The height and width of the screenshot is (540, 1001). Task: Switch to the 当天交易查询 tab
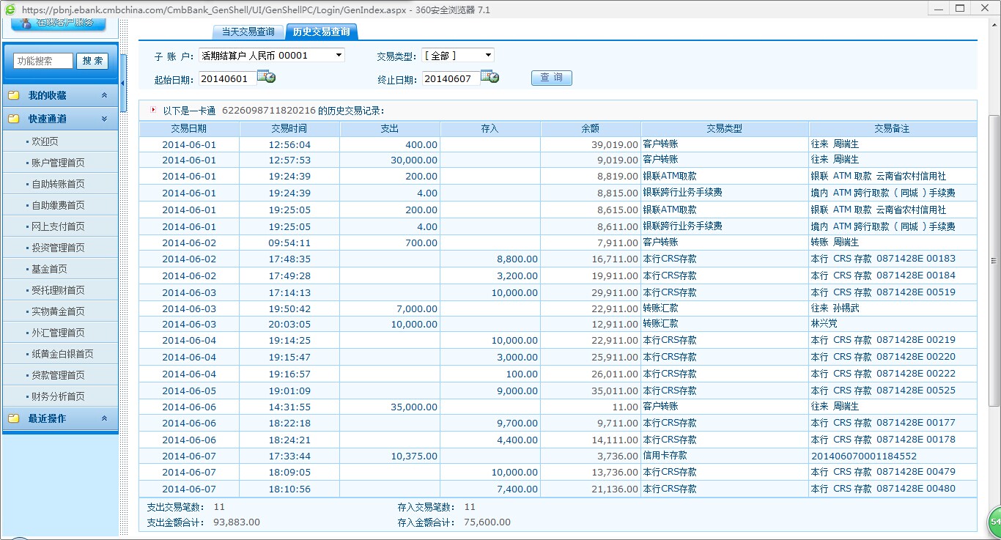pyautogui.click(x=248, y=32)
